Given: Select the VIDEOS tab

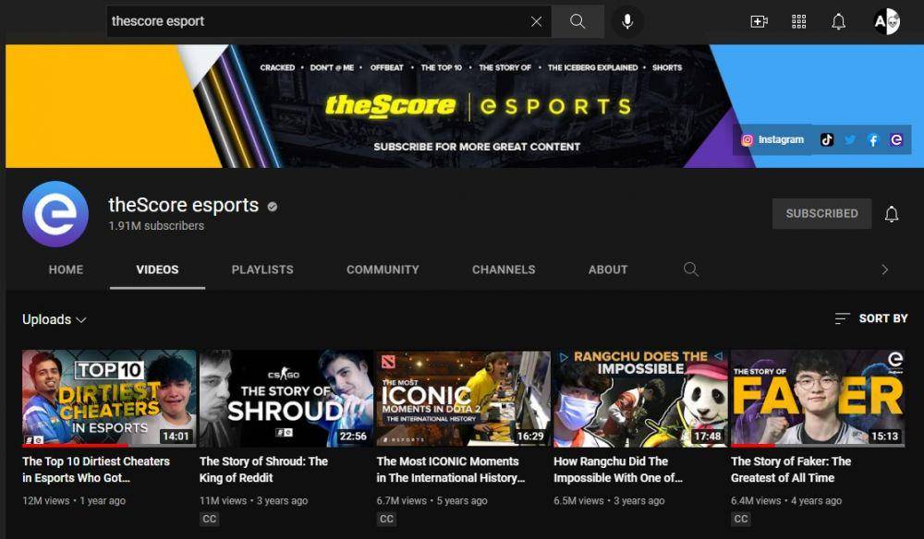Looking at the screenshot, I should point(157,269).
